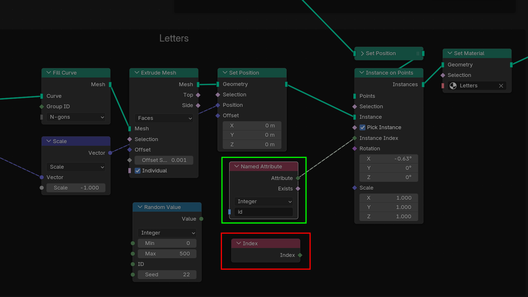Click the Group ID input socket
Screen dimensions: 528x297
(x=42, y=107)
